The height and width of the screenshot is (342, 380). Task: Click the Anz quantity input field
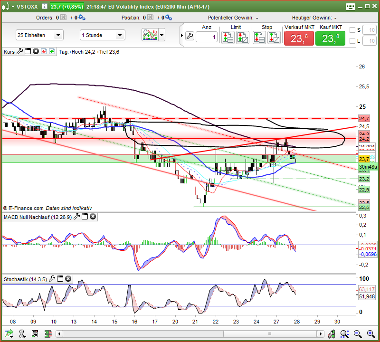pos(207,37)
